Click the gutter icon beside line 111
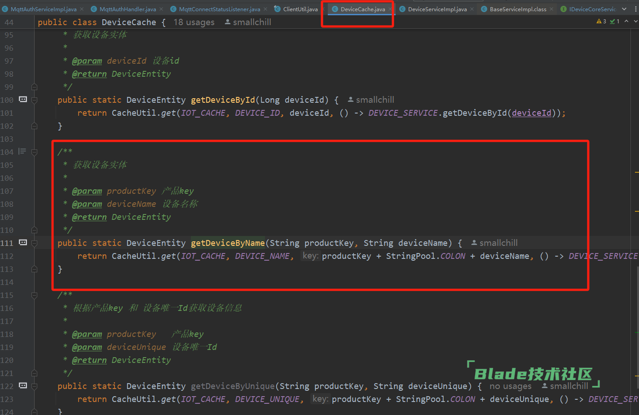This screenshot has height=415, width=639. pyautogui.click(x=23, y=242)
